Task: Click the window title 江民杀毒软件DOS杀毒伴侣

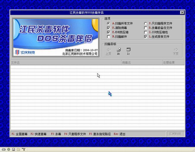Action: point(87,13)
